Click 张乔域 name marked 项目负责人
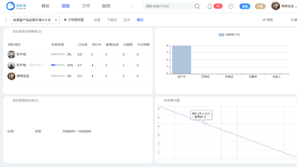This screenshot has height=167, width=297. (21, 65)
